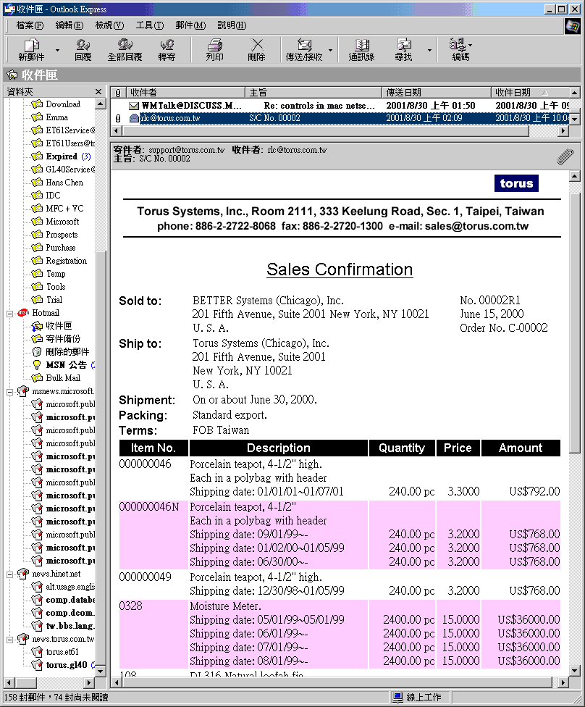Screen dimensions: 585x707
Task: Click the 刪除 (Delete) toolbar icon
Action: 256,49
